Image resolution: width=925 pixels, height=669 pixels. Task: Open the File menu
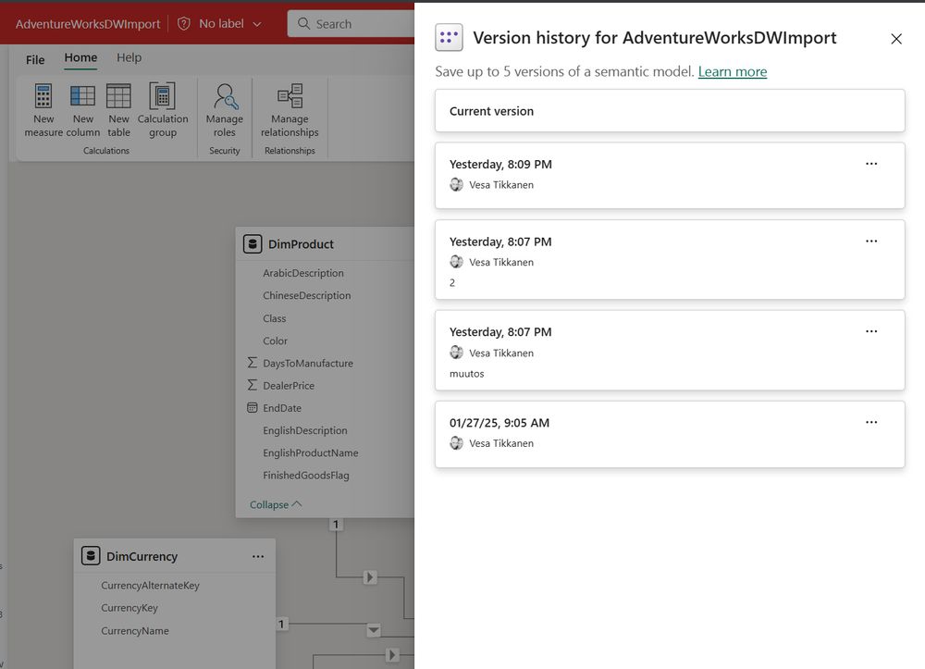point(35,59)
